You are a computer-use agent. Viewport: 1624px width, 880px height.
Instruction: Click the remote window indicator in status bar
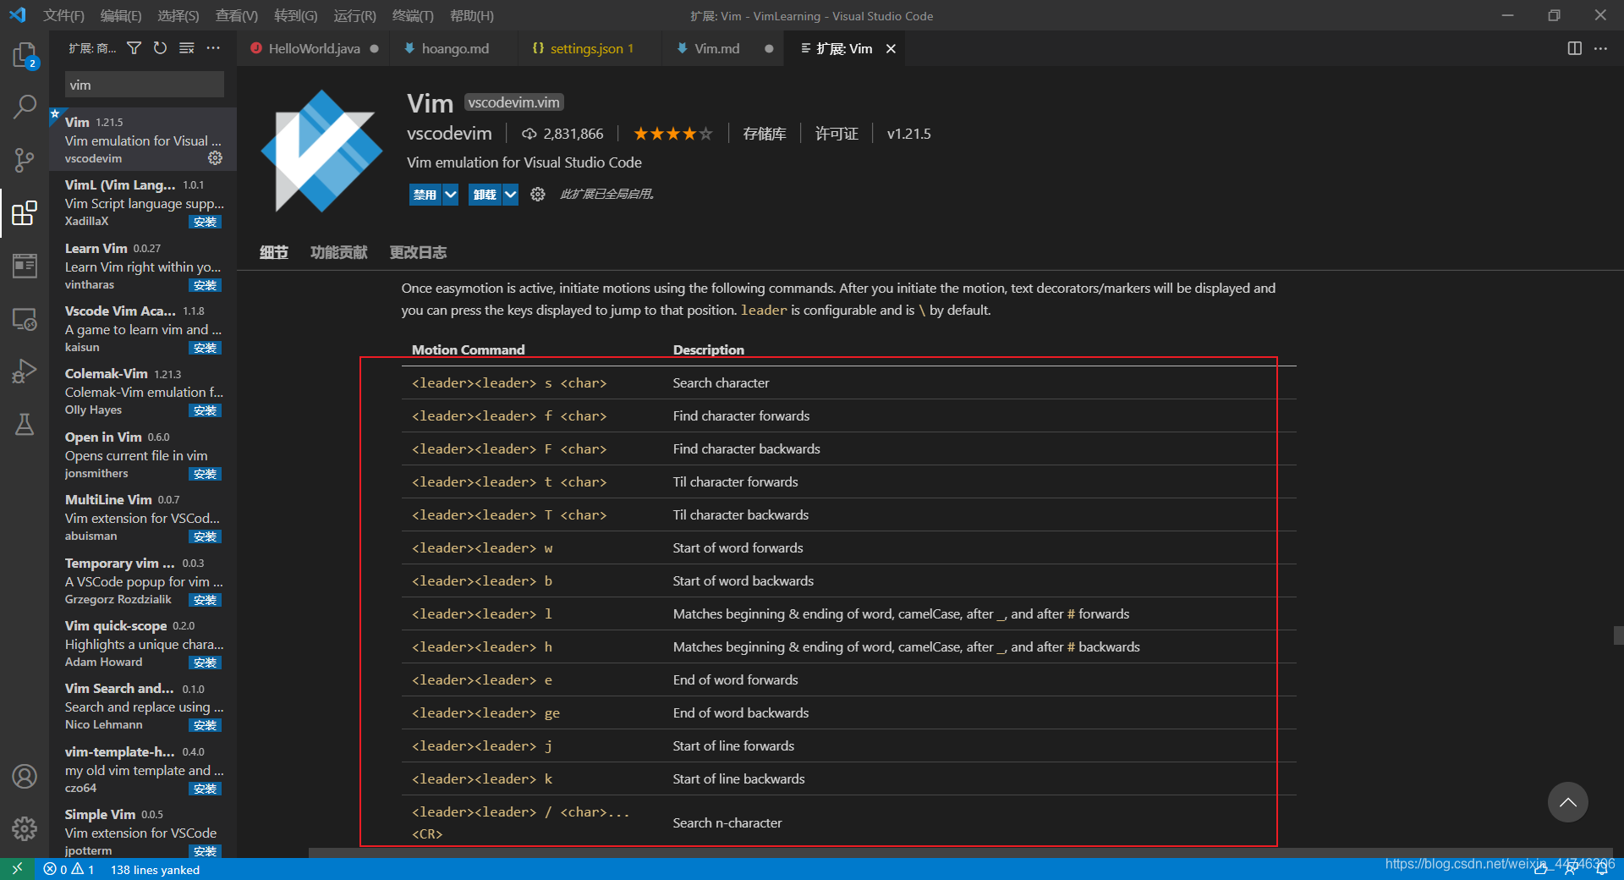[x=17, y=869]
